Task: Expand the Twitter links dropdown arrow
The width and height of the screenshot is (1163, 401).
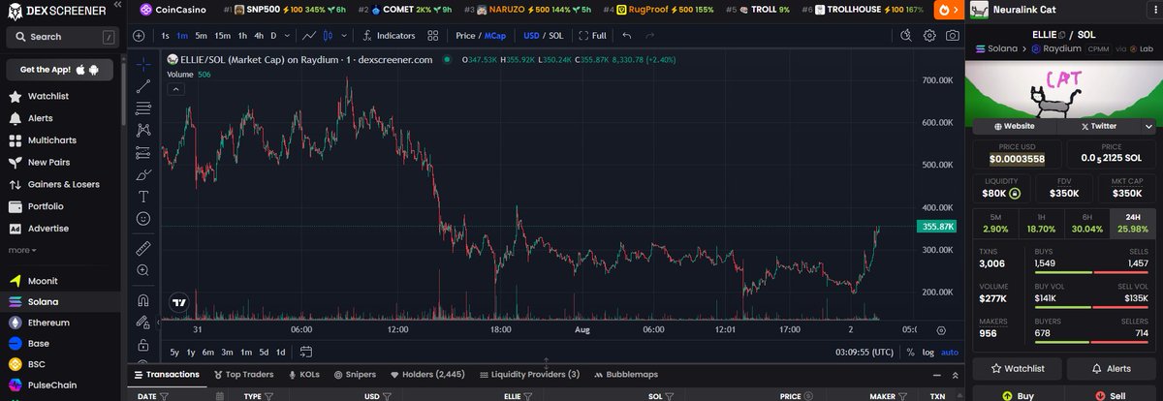Action: 1147,126
